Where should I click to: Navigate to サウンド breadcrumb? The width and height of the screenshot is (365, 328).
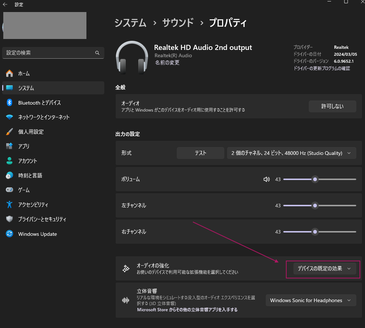[178, 23]
